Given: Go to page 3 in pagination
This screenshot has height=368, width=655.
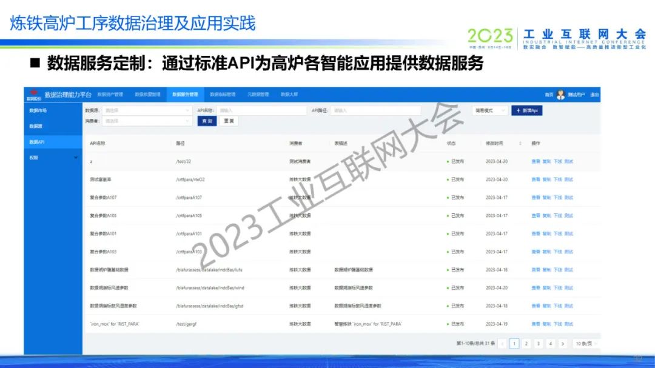Looking at the screenshot, I should coord(539,344).
